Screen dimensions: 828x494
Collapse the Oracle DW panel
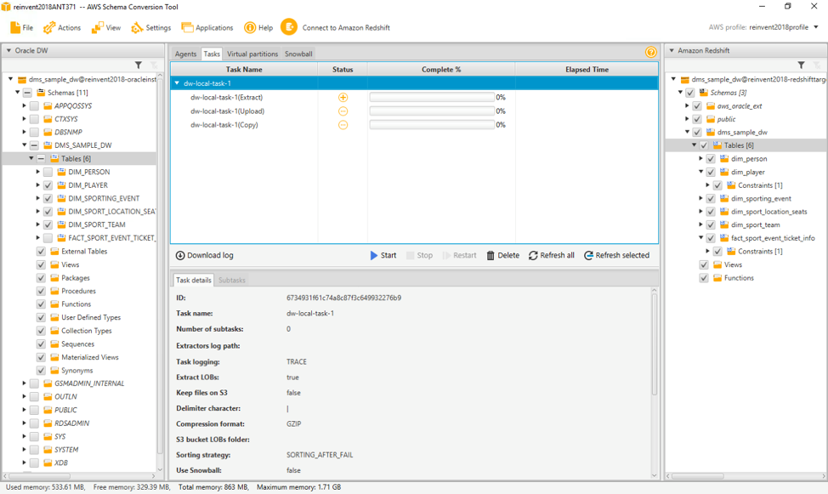9,50
